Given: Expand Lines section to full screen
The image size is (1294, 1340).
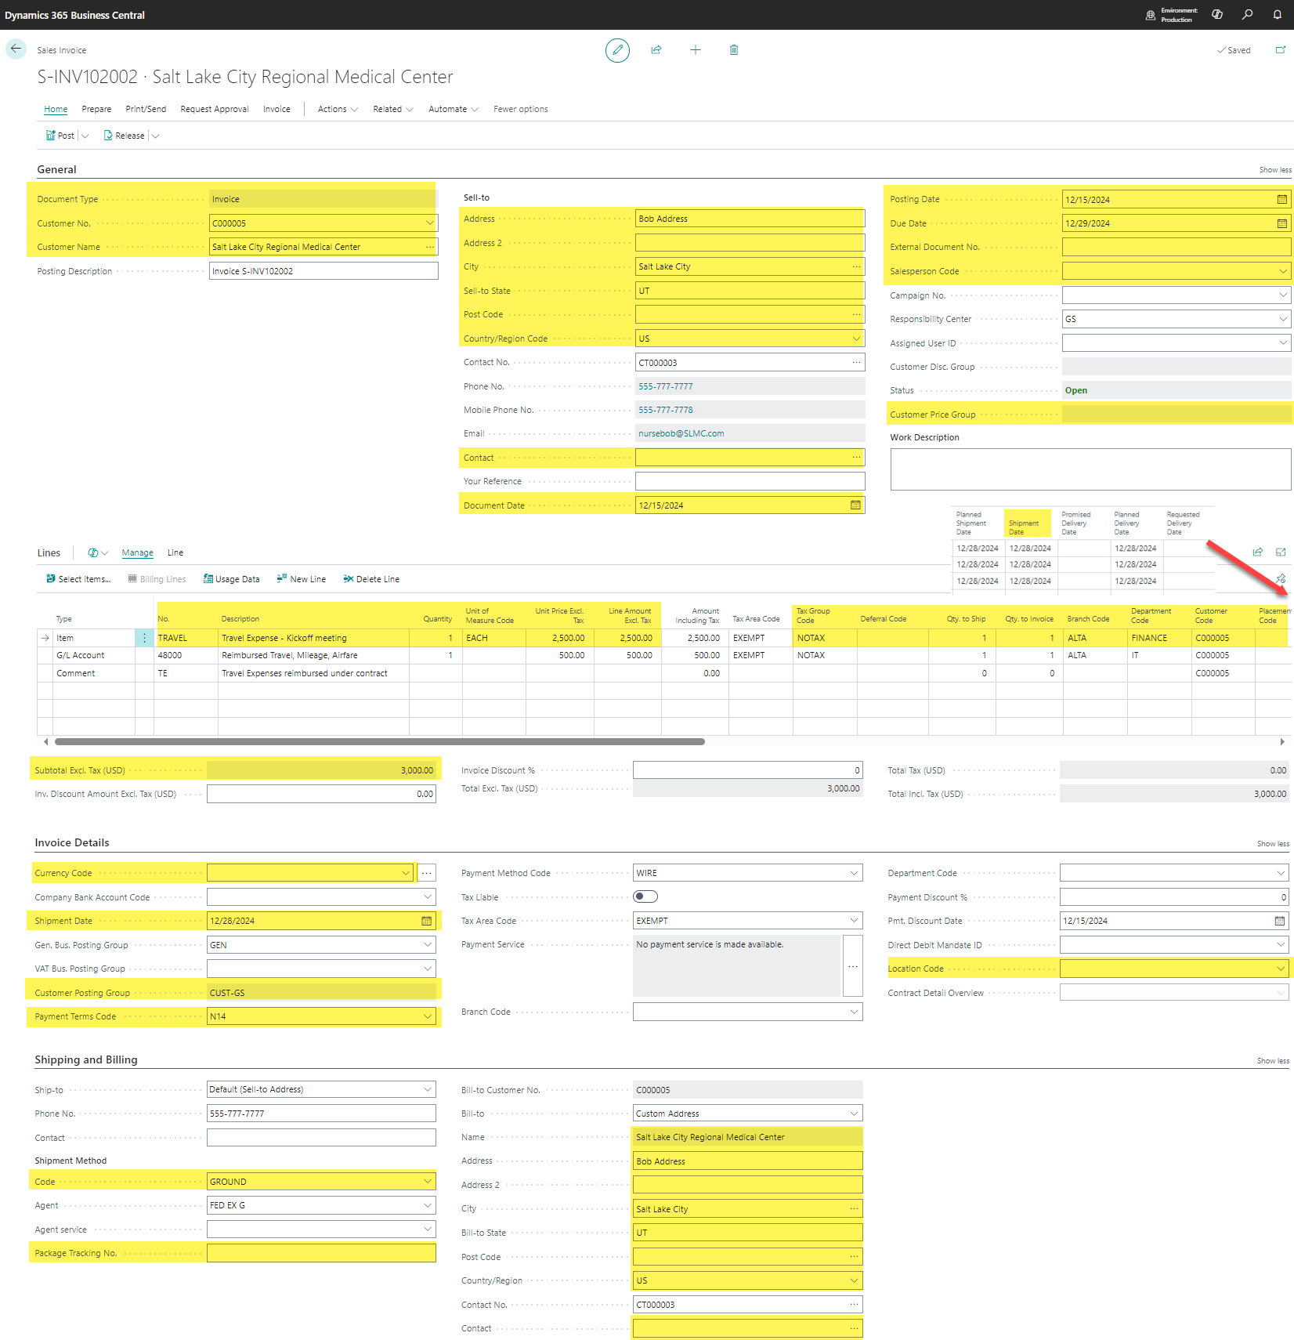Looking at the screenshot, I should coord(1281,552).
